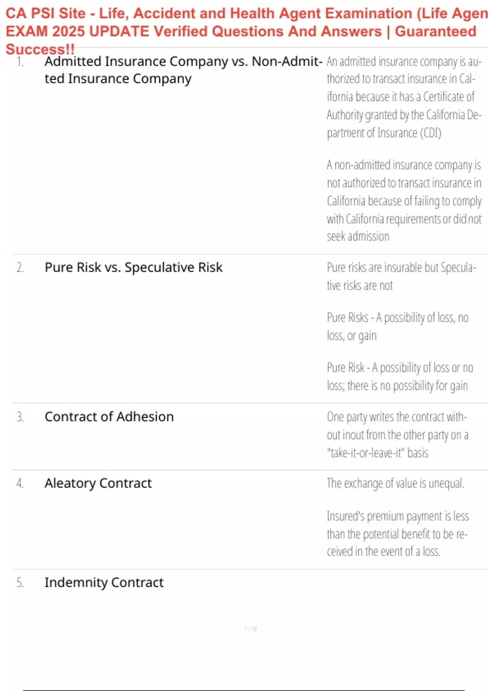Click the admitted insurance company definition paragraph

click(404, 97)
